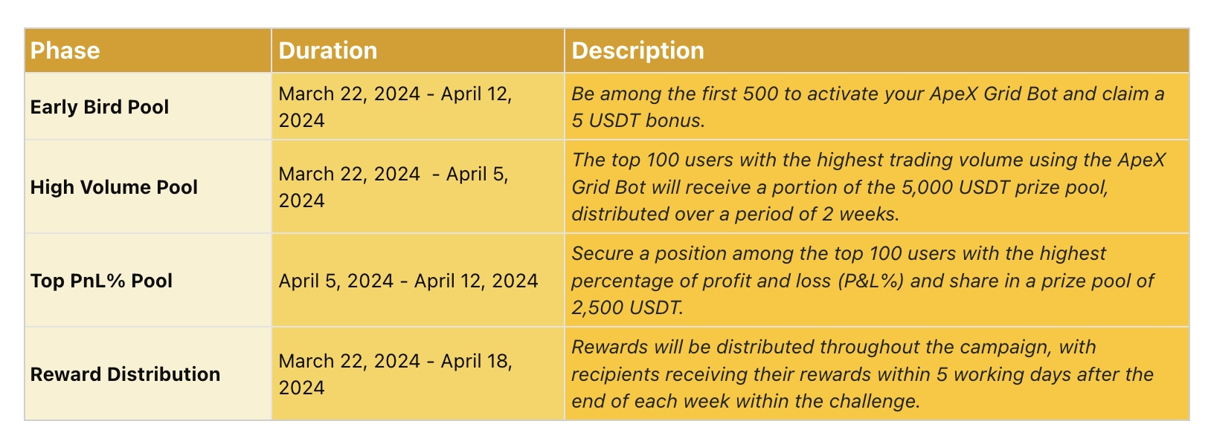Select the Reward Distribution cell
Viewport: 1211px width, 447px height.
(148, 373)
